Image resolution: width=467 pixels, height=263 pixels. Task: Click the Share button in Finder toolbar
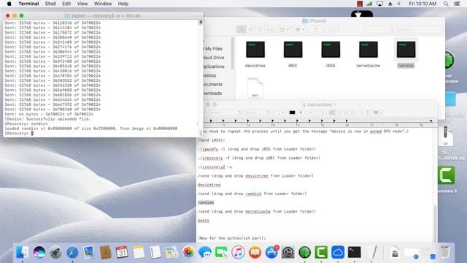click(316, 29)
